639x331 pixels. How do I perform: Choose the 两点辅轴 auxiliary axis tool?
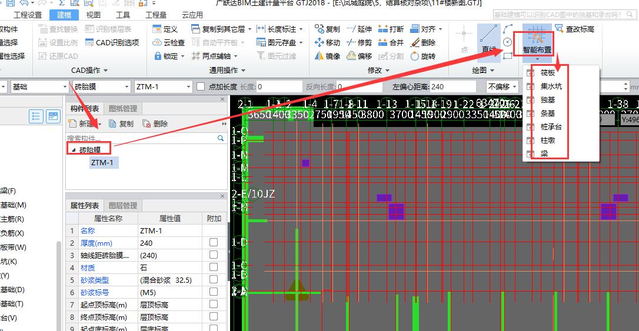pyautogui.click(x=214, y=56)
